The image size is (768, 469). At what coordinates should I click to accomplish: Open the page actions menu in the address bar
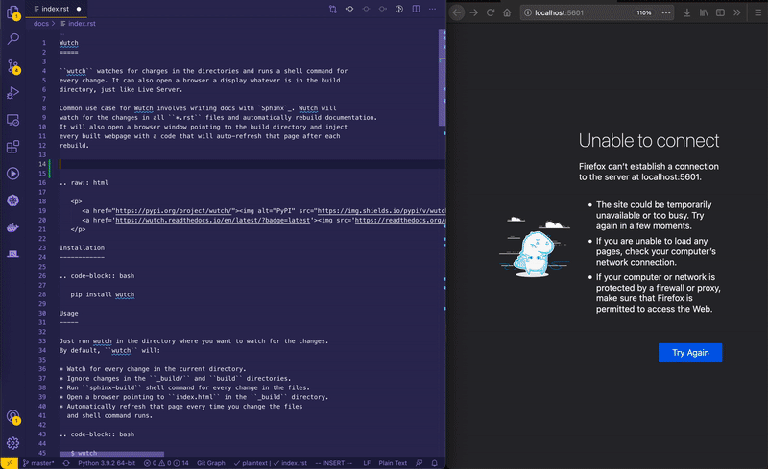click(x=666, y=12)
